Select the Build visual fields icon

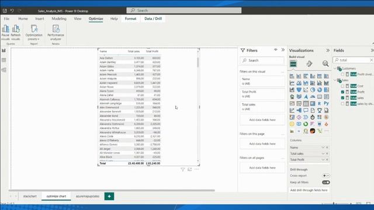click(x=293, y=64)
